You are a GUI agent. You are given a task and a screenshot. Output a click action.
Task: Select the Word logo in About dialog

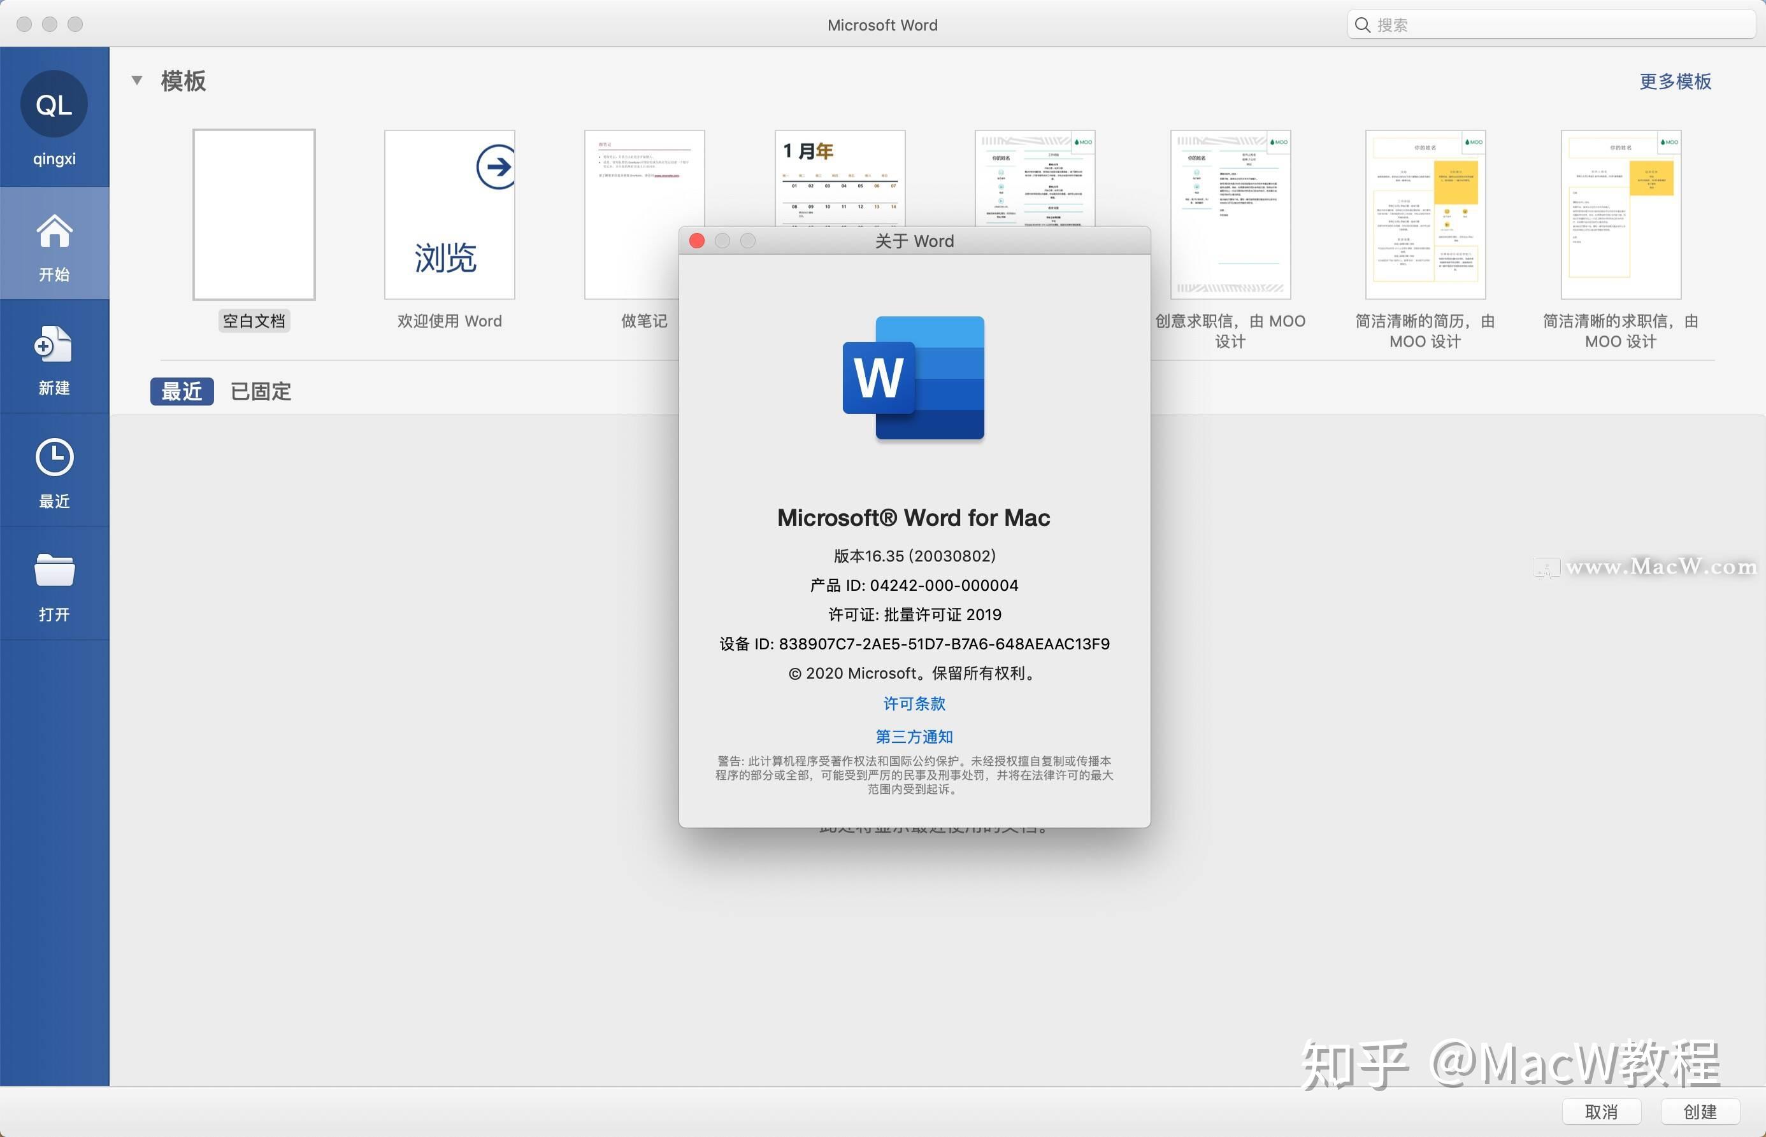pos(915,378)
